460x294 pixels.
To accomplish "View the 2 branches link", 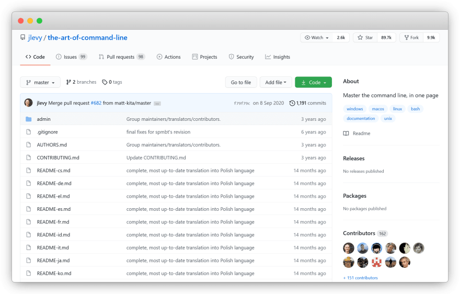I will (81, 82).
